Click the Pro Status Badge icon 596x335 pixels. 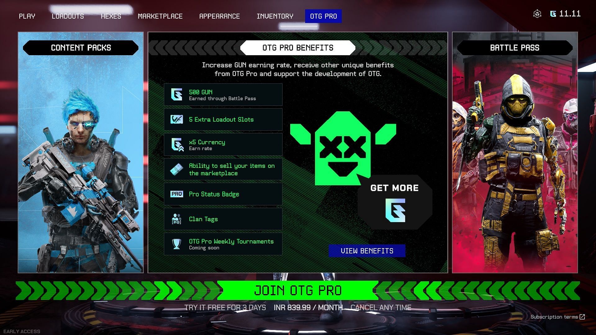coord(176,194)
